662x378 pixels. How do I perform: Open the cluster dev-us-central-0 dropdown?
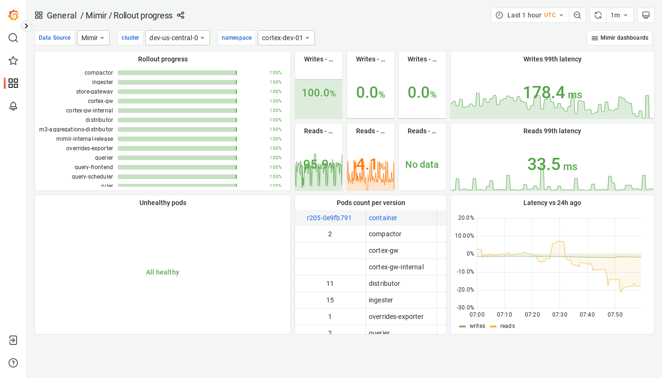(177, 37)
